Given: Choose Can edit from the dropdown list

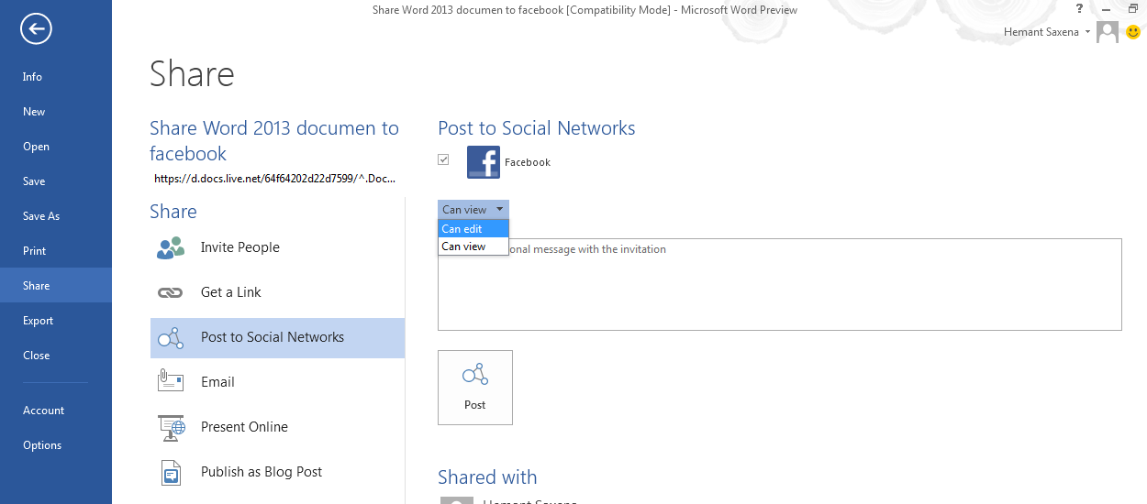Looking at the screenshot, I should pos(462,229).
